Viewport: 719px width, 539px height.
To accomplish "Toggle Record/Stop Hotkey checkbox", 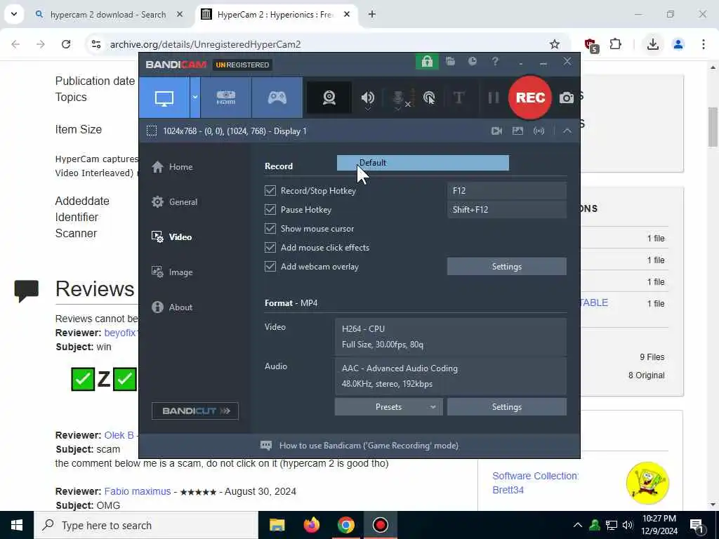I will point(270,191).
